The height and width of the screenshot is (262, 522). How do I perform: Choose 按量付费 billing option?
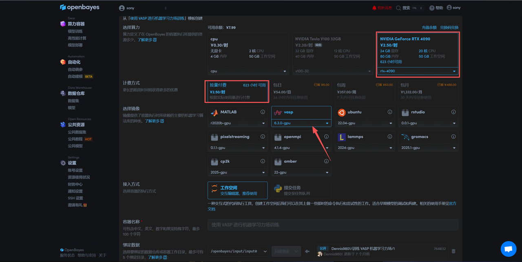click(x=237, y=91)
